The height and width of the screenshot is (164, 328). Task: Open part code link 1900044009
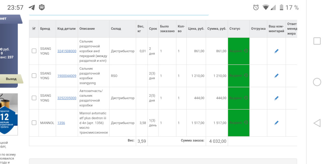click(x=67, y=76)
